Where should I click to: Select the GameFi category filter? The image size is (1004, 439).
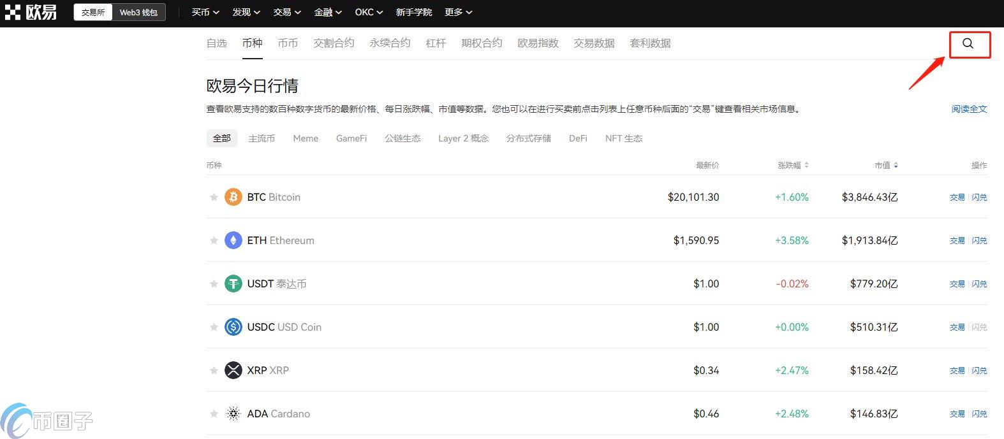click(351, 138)
